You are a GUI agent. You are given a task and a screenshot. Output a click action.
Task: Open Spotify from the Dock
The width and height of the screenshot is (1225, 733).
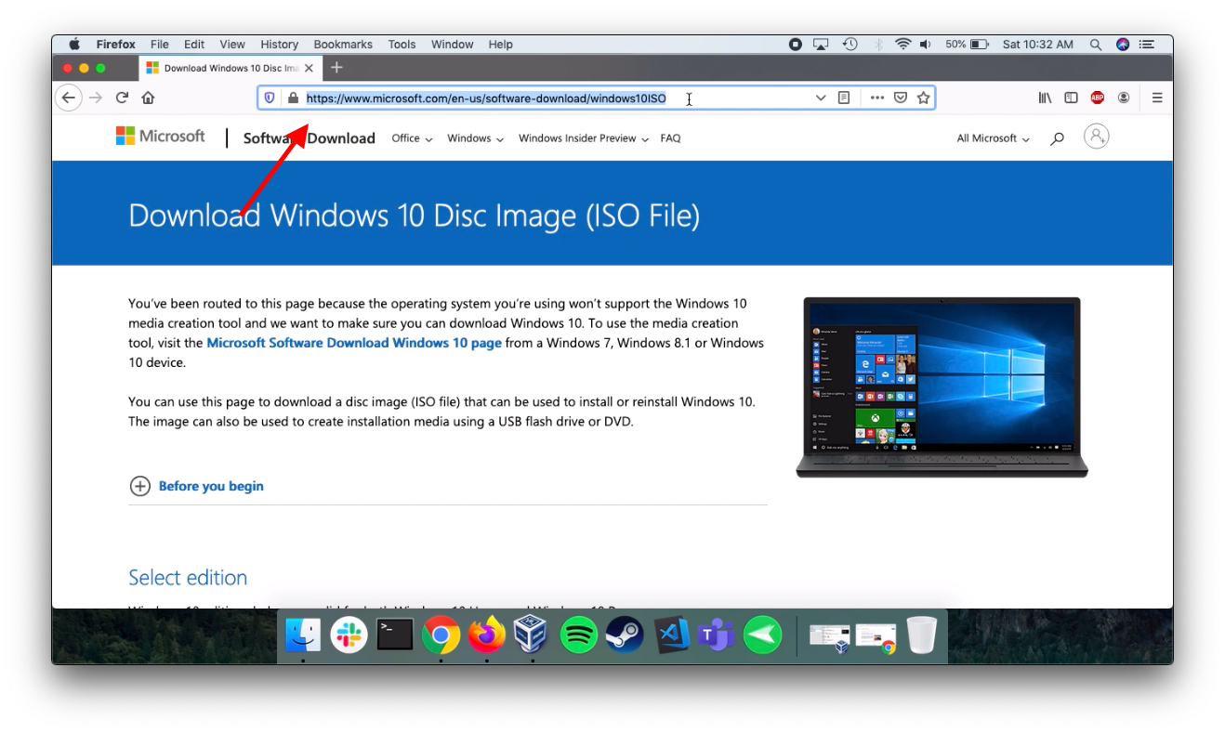point(578,635)
